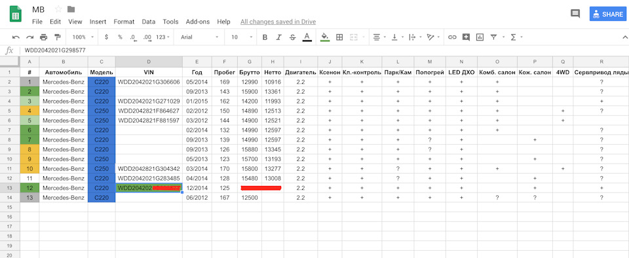
Task: Click the Сервпривод ляды header cell
Action: point(601,73)
